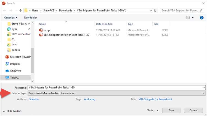Sort files by the Type column

(x=130, y=24)
